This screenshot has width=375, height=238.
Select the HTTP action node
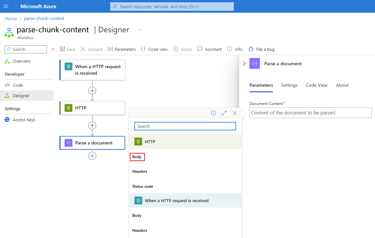coord(92,108)
